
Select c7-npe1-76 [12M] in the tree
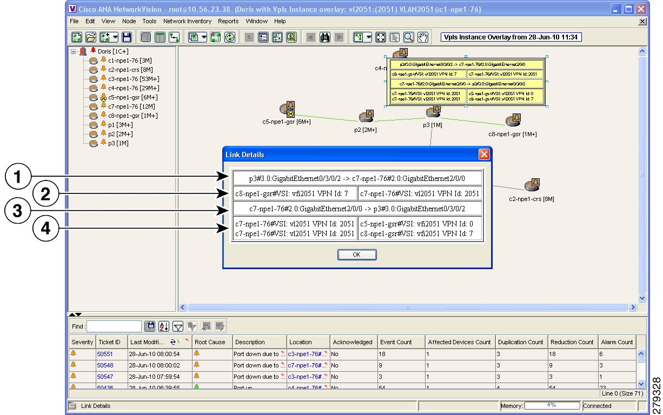(x=132, y=106)
